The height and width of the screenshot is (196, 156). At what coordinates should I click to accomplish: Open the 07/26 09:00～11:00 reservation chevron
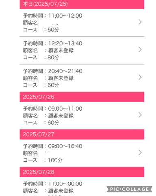[x=140, y=115]
